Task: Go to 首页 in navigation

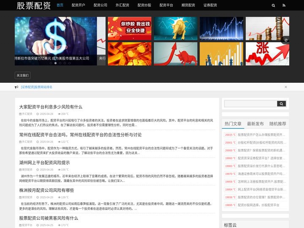Action: [x=60, y=5]
